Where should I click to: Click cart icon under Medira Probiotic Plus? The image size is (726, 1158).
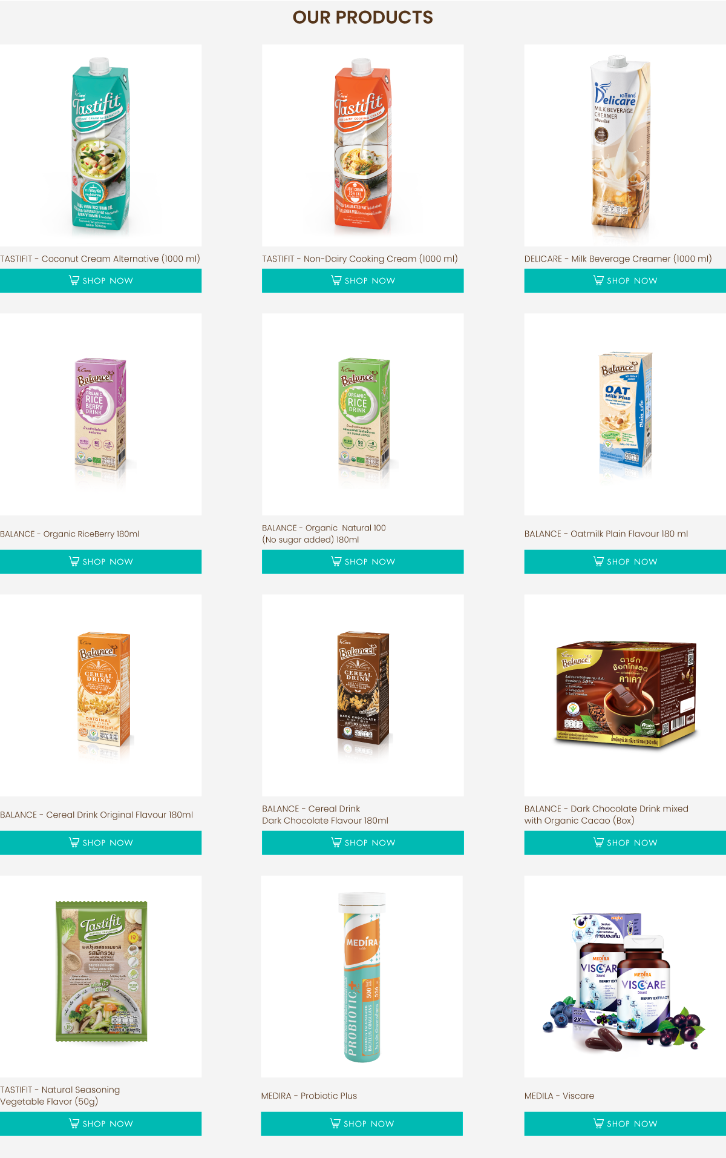click(x=335, y=1123)
